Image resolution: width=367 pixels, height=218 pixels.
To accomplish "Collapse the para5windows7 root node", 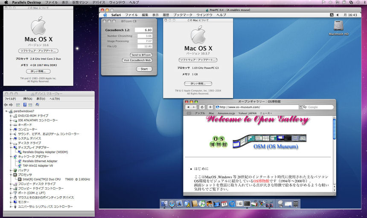I will pyautogui.click(x=6, y=111).
